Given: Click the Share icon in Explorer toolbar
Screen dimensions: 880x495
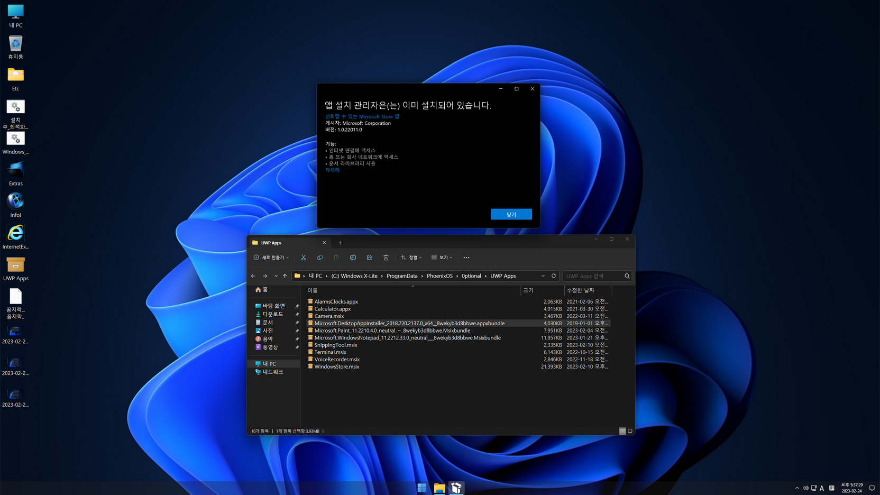Looking at the screenshot, I should point(370,258).
